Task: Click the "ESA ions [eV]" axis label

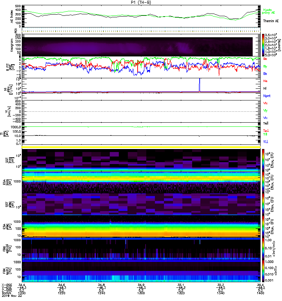Action: [x=6, y=182]
